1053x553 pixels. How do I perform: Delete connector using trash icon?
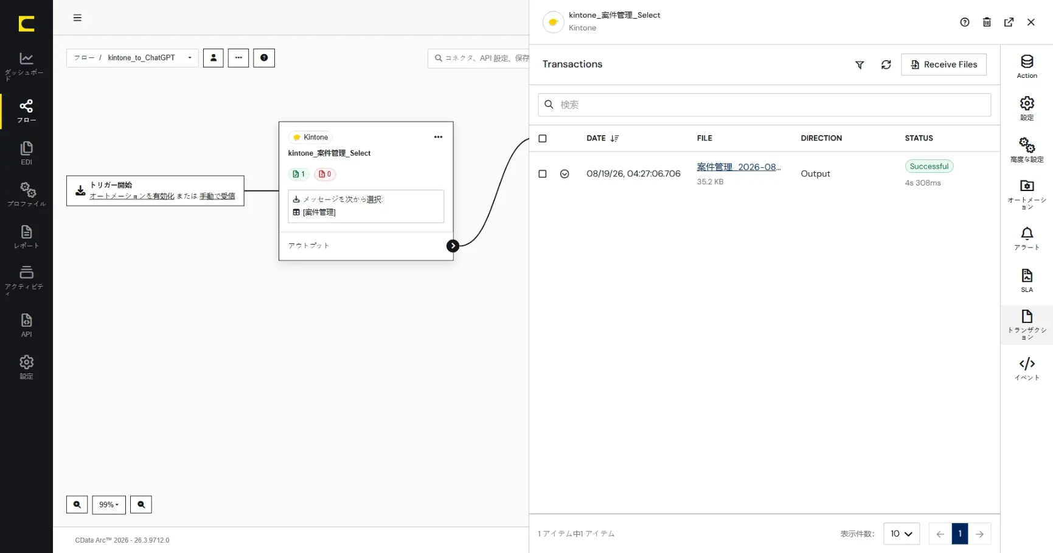tap(987, 23)
